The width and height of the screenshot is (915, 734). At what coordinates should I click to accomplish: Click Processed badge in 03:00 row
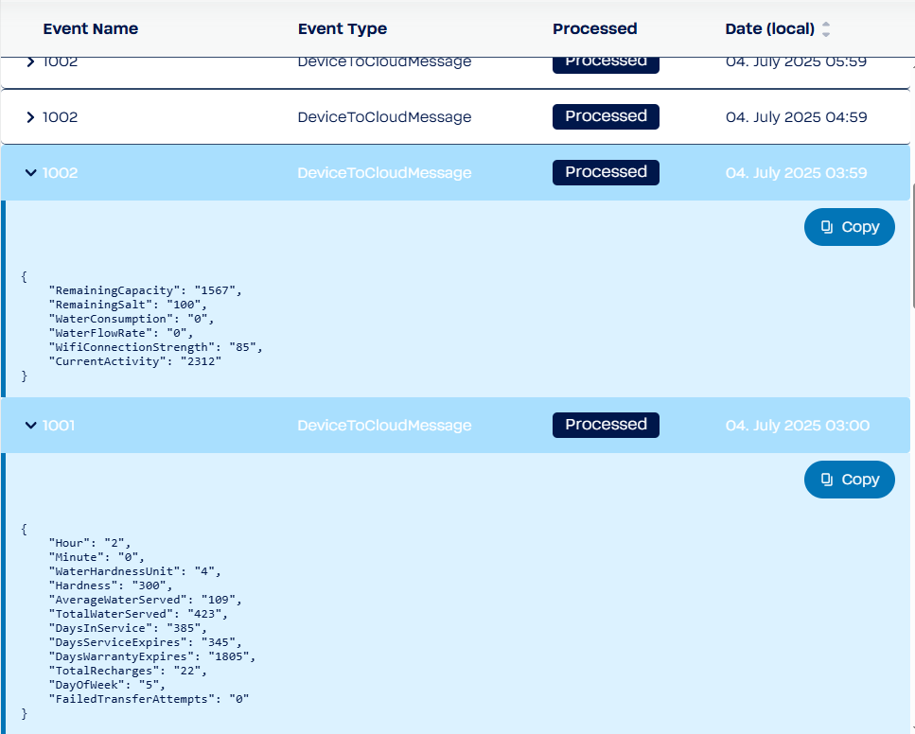click(606, 425)
